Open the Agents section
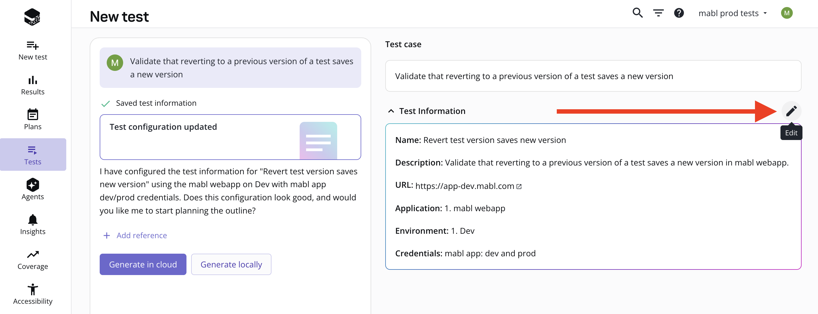 click(33, 190)
